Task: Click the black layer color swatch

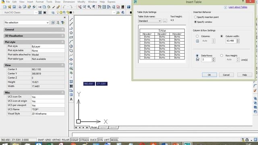Action: 71,12
